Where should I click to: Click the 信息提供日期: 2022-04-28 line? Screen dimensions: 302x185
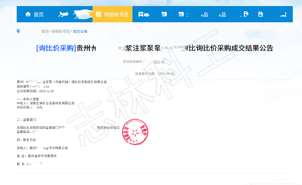[x=155, y=74]
